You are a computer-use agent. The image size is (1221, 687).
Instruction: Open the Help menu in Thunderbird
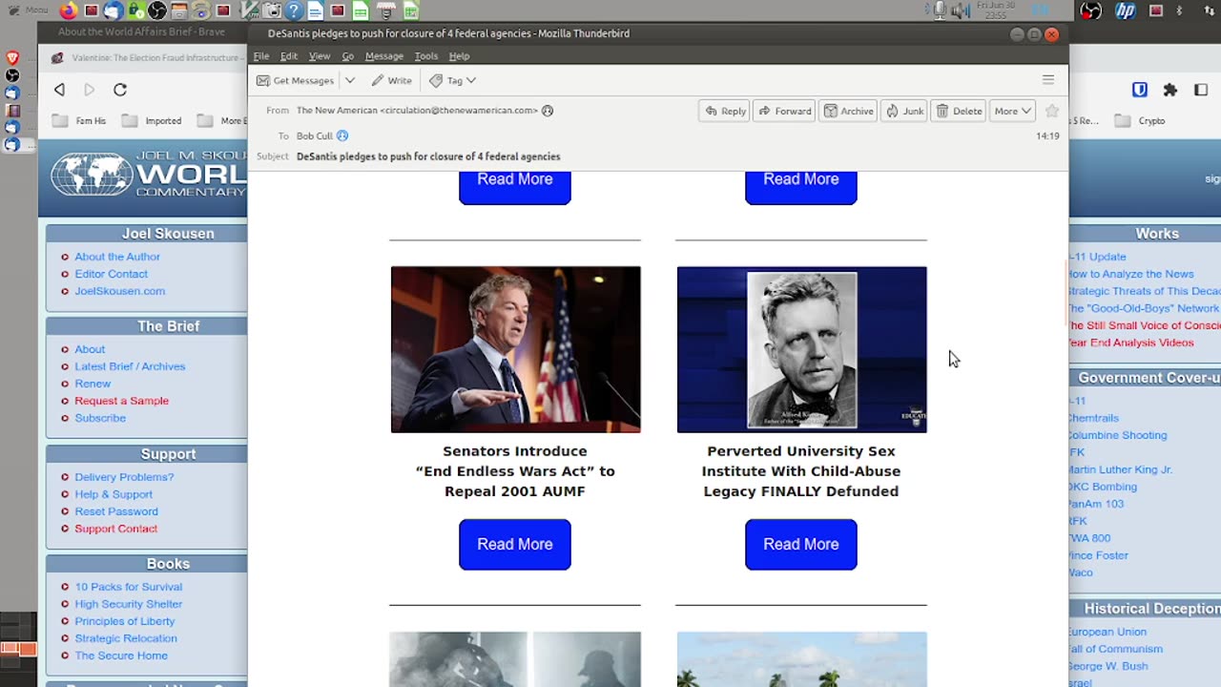pos(459,56)
